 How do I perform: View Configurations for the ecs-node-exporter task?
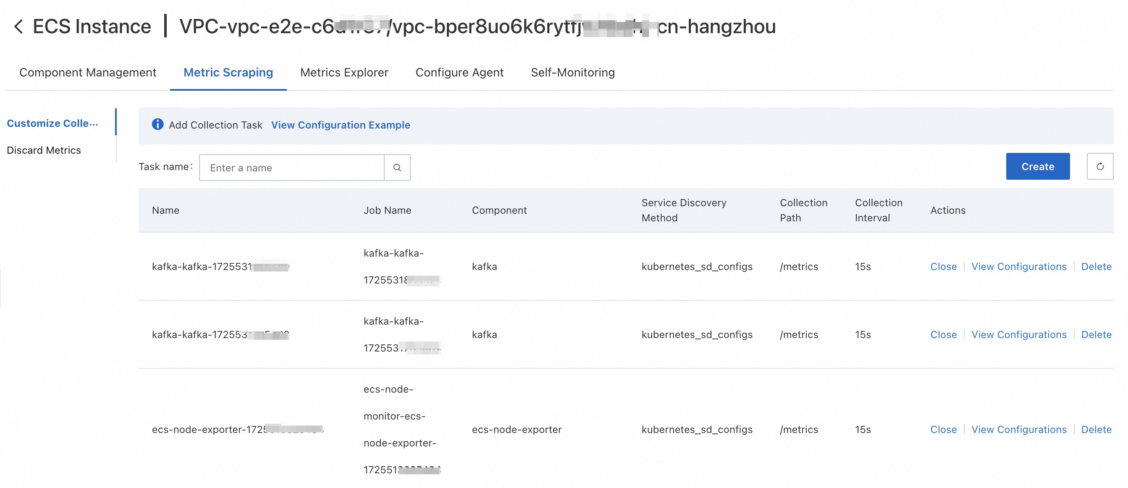[x=1018, y=429]
